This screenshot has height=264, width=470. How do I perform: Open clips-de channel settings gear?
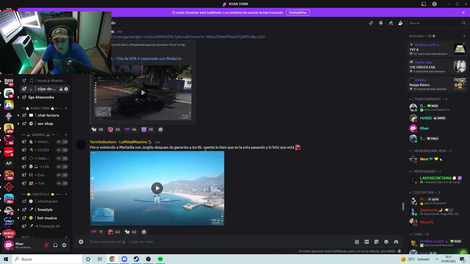click(66, 89)
